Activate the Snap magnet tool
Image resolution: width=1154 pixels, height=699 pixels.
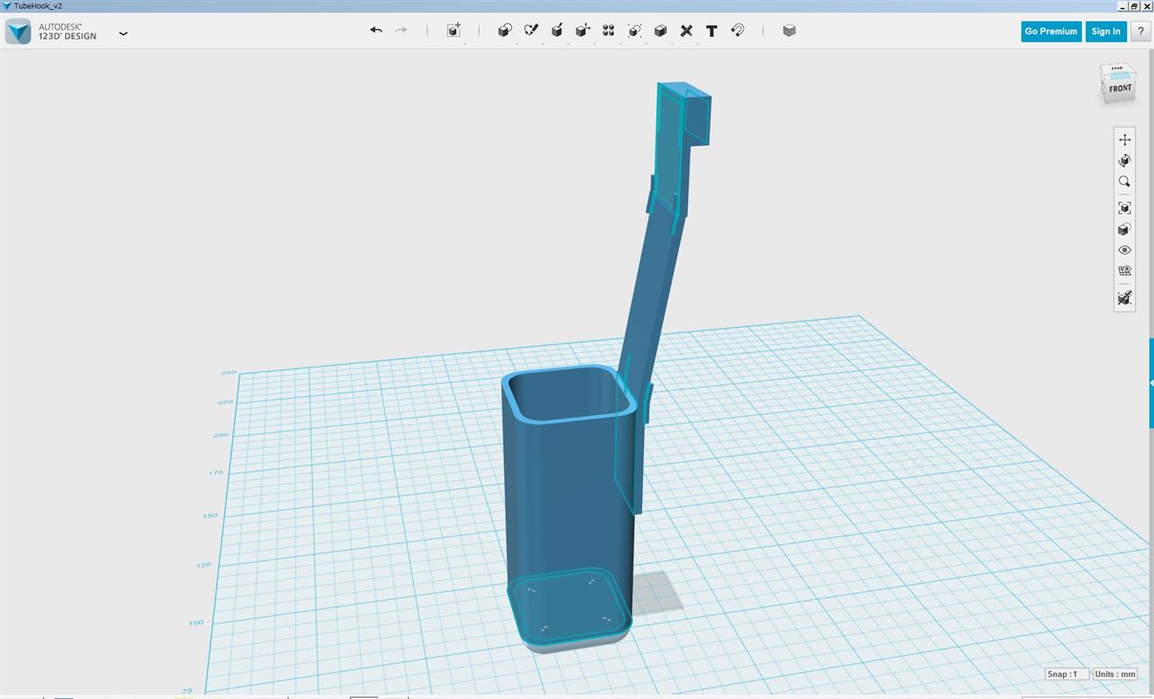coord(737,31)
